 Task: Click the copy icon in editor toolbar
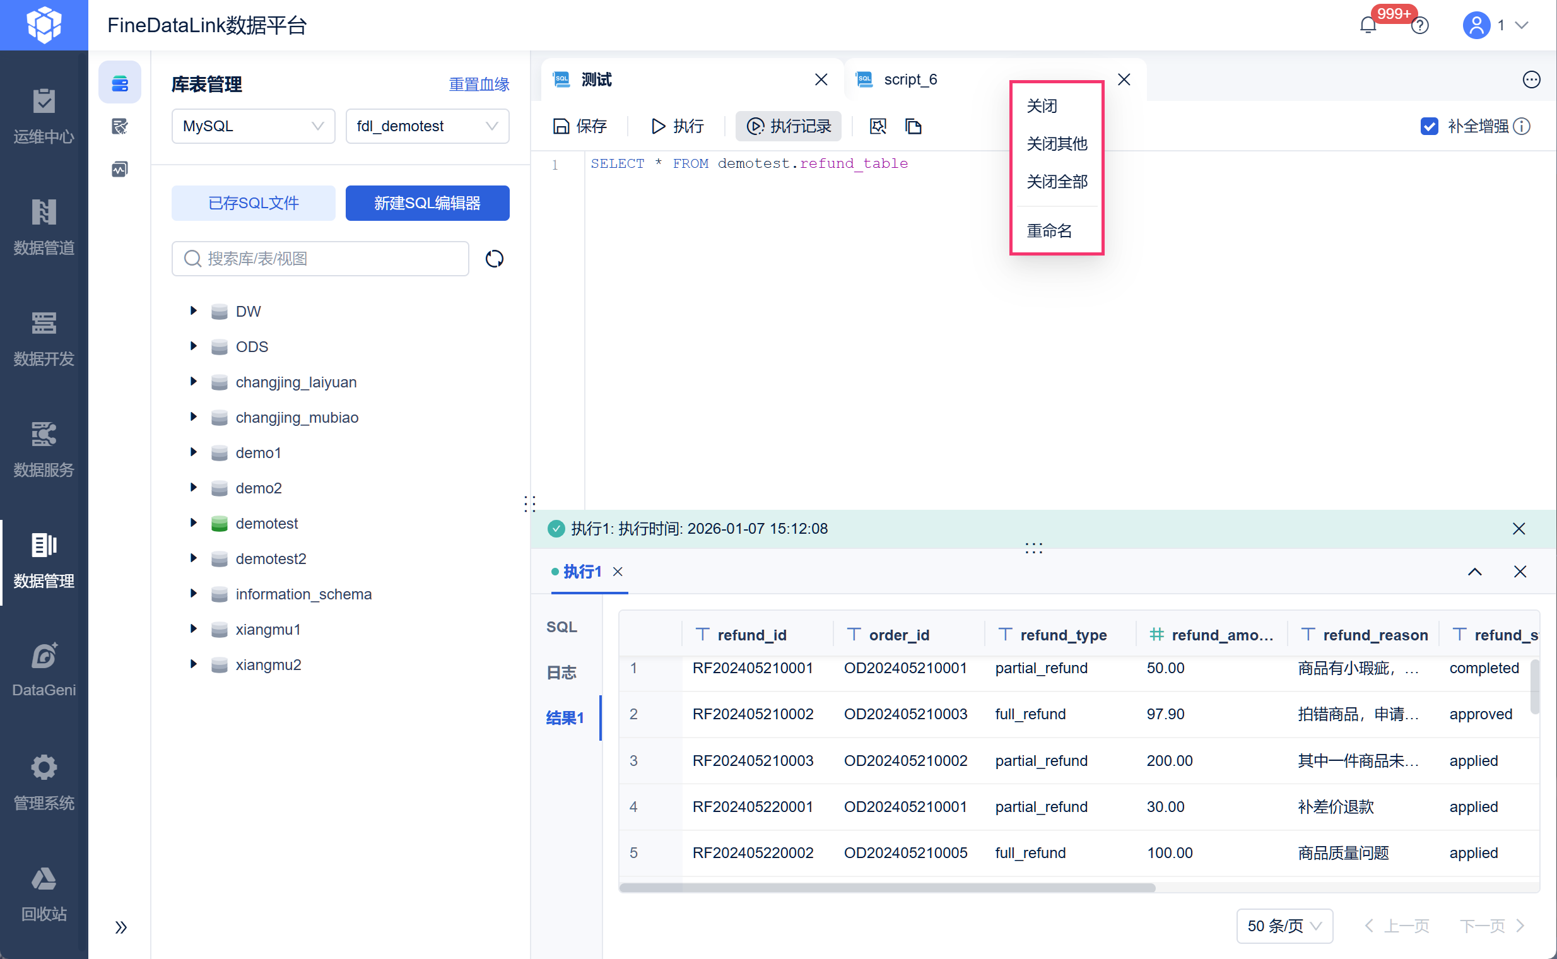click(913, 126)
